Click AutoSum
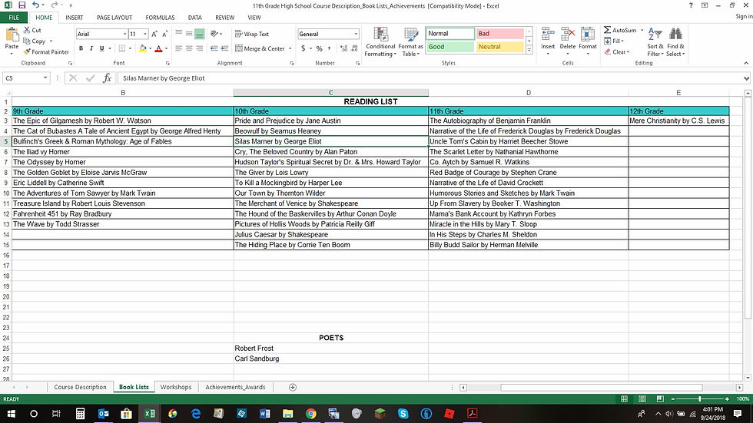Image resolution: width=753 pixels, height=423 pixels. point(620,30)
